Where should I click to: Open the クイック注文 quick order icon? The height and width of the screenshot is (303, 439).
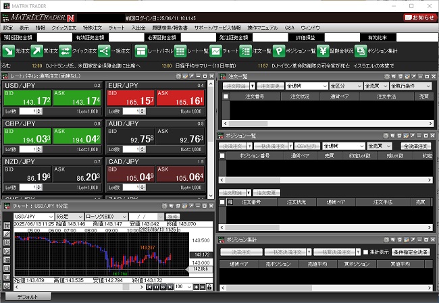(66, 51)
